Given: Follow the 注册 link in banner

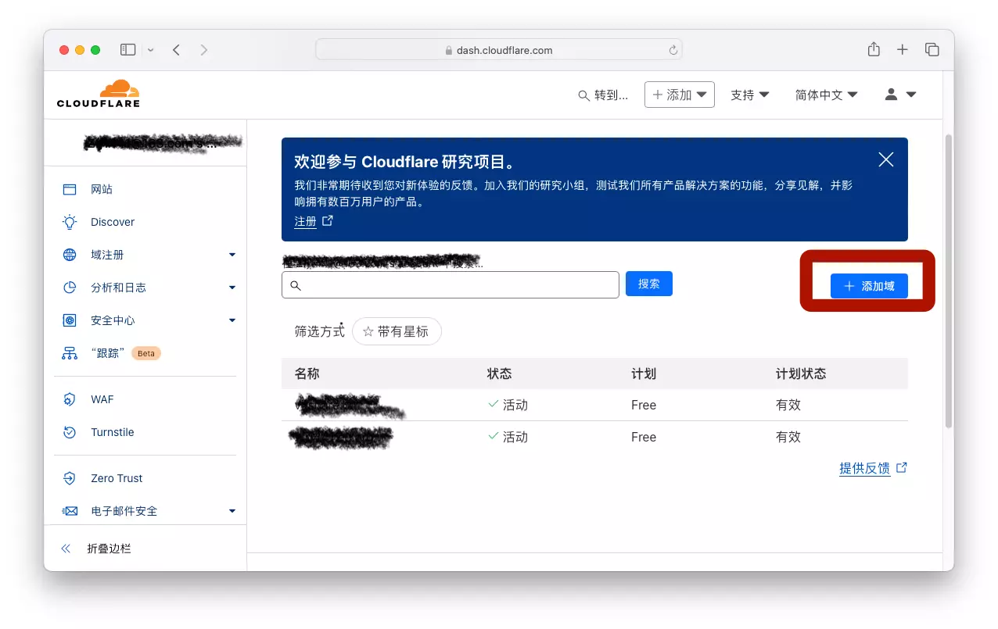Looking at the screenshot, I should coord(305,222).
